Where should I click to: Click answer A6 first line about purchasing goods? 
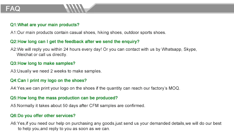(x=116, y=123)
